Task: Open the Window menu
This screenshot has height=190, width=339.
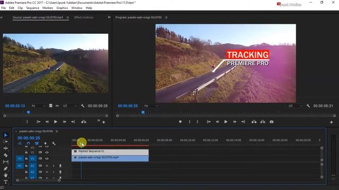Action: coord(77,8)
